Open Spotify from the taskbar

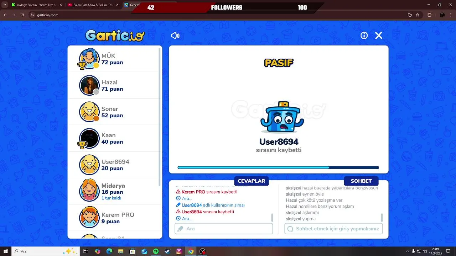click(156, 251)
